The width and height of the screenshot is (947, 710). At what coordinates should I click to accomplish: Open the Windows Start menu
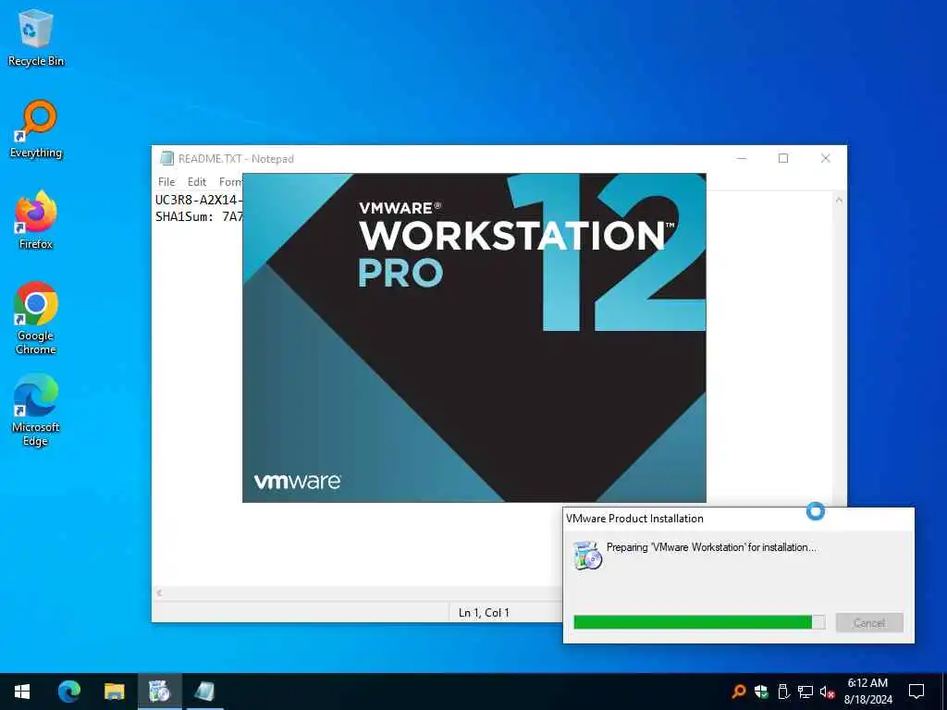pyautogui.click(x=22, y=692)
